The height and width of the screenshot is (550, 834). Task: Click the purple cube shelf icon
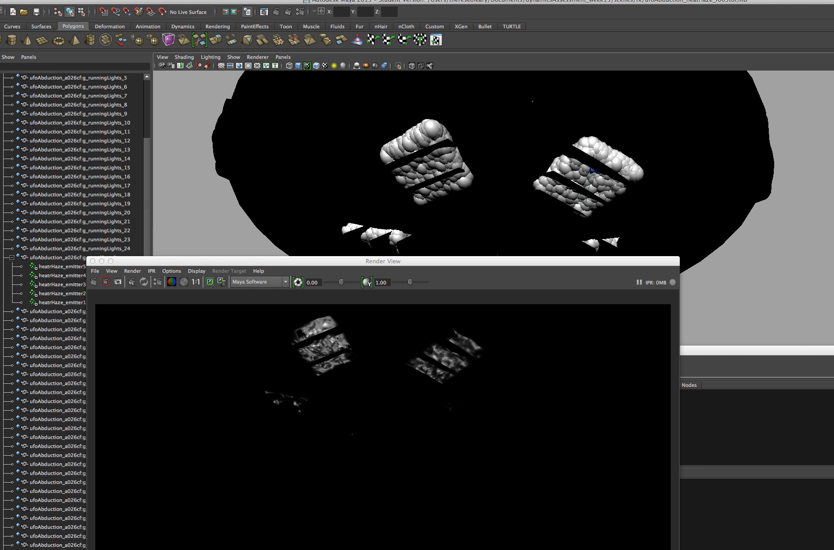168,40
